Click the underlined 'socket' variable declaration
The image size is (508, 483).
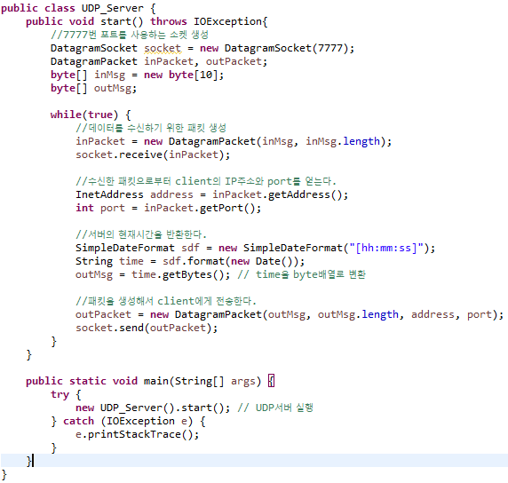click(163, 48)
